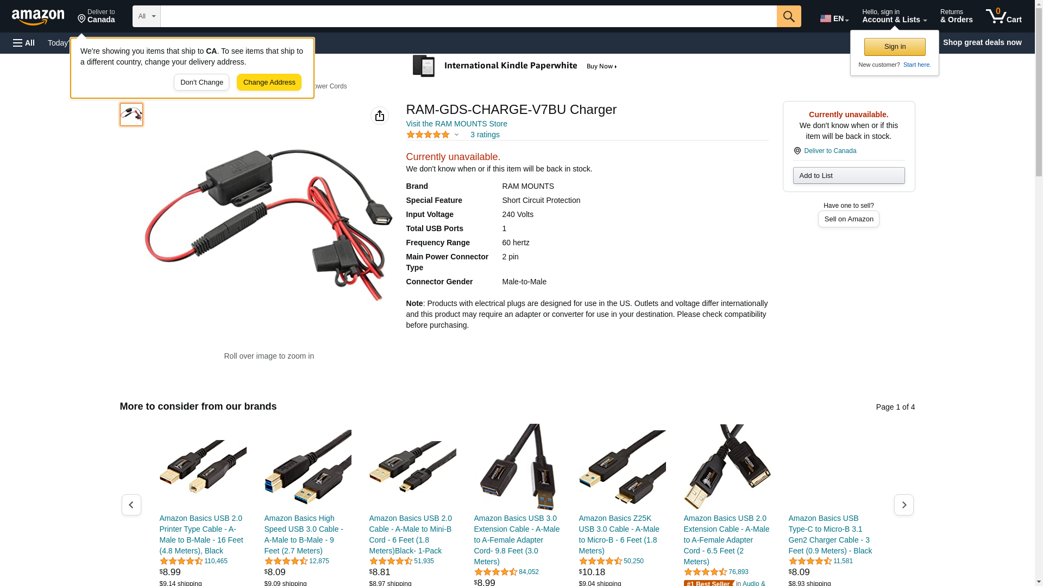The height and width of the screenshot is (586, 1043).
Task: Click the share icon on product image
Action: [x=380, y=116]
